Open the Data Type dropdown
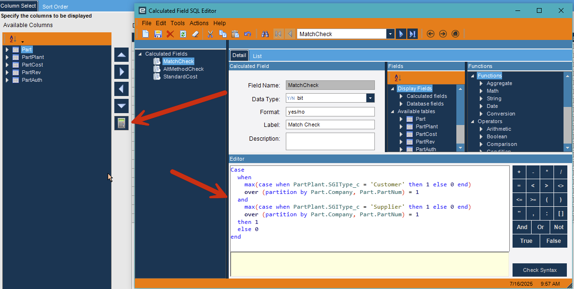574x289 pixels. [x=370, y=98]
